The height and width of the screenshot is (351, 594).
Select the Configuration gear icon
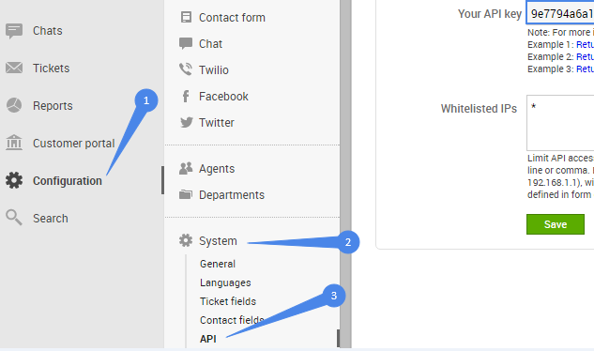click(14, 180)
